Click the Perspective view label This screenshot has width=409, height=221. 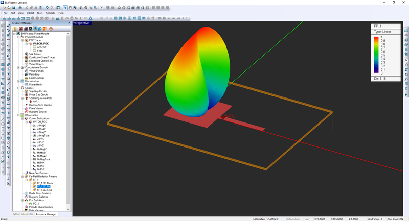81,23
